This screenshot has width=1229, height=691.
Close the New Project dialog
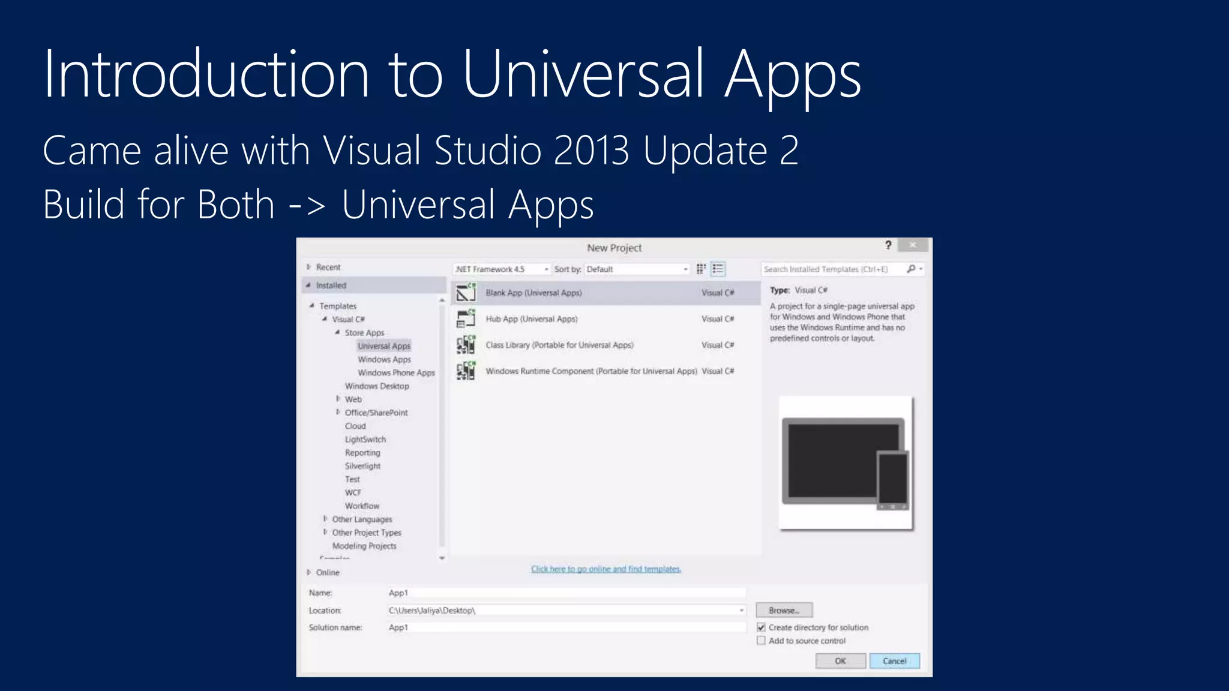coord(913,245)
